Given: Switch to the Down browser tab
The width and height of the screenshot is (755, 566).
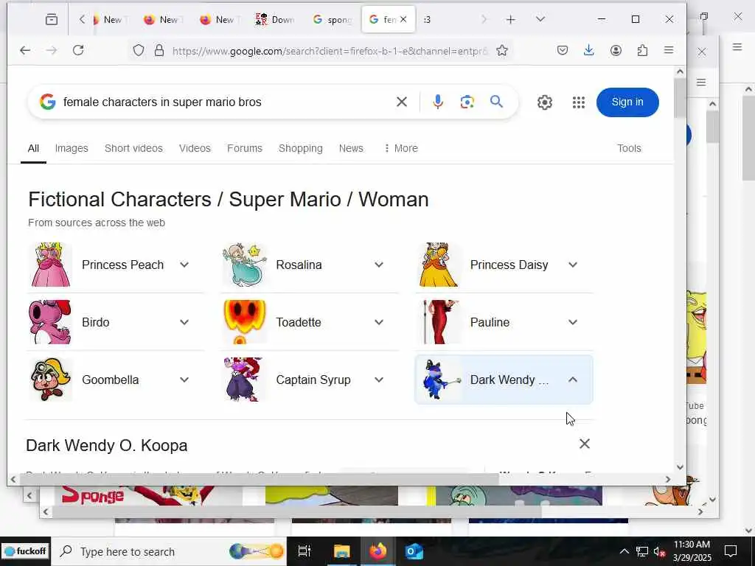Looking at the screenshot, I should [x=276, y=19].
